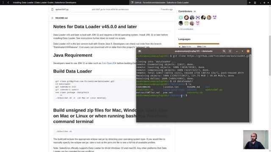271x152 pixels.
Task: Click 'README.md' in terminal listing
Action: [194, 87]
